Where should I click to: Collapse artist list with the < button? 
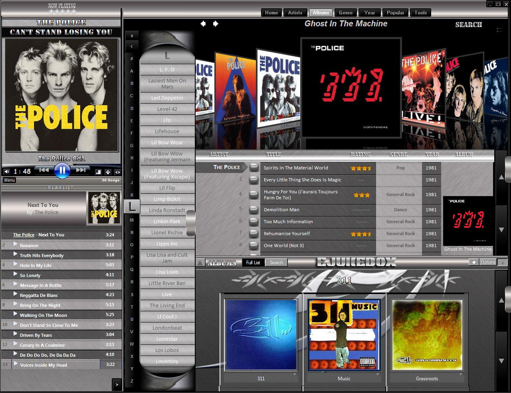point(132,46)
